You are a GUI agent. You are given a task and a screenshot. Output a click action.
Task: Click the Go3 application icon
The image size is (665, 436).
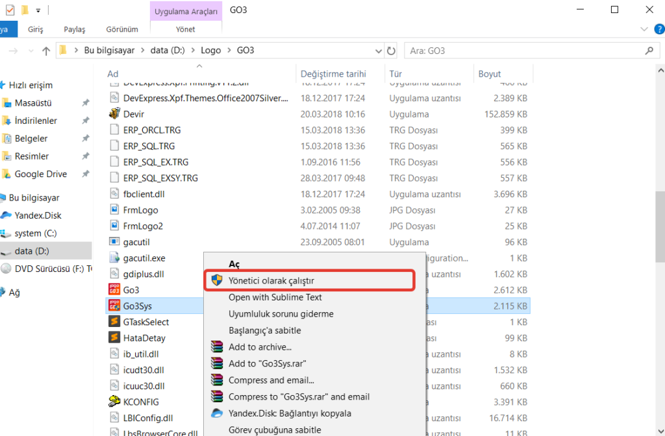(x=114, y=289)
